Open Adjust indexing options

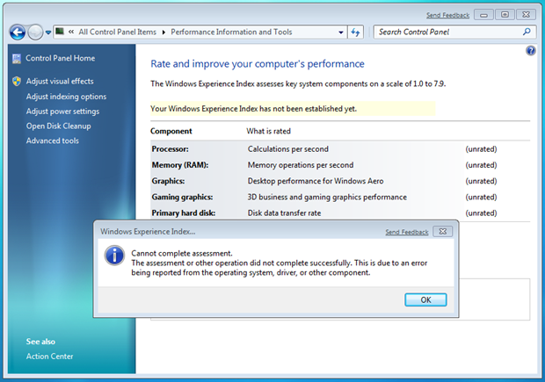pyautogui.click(x=66, y=97)
